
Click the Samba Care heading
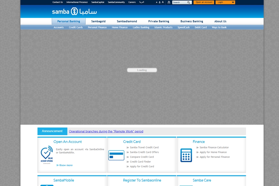click(202, 180)
